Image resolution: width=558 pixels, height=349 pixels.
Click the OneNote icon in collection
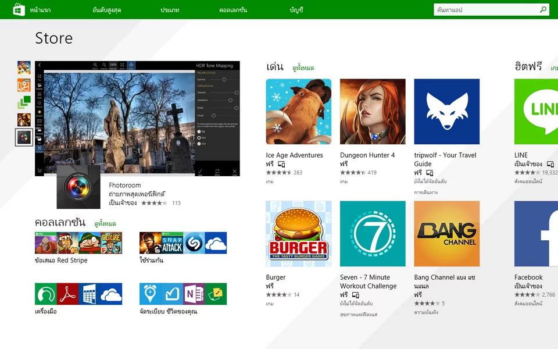click(x=194, y=294)
